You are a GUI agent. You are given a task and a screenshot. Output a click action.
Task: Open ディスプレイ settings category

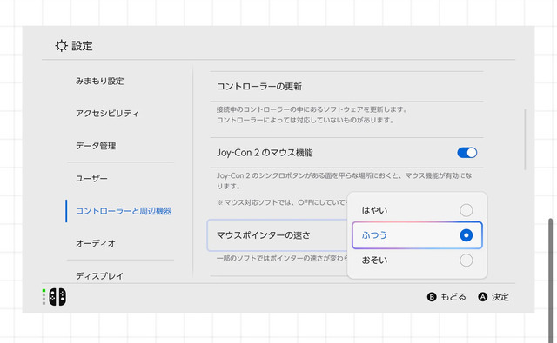(x=99, y=275)
